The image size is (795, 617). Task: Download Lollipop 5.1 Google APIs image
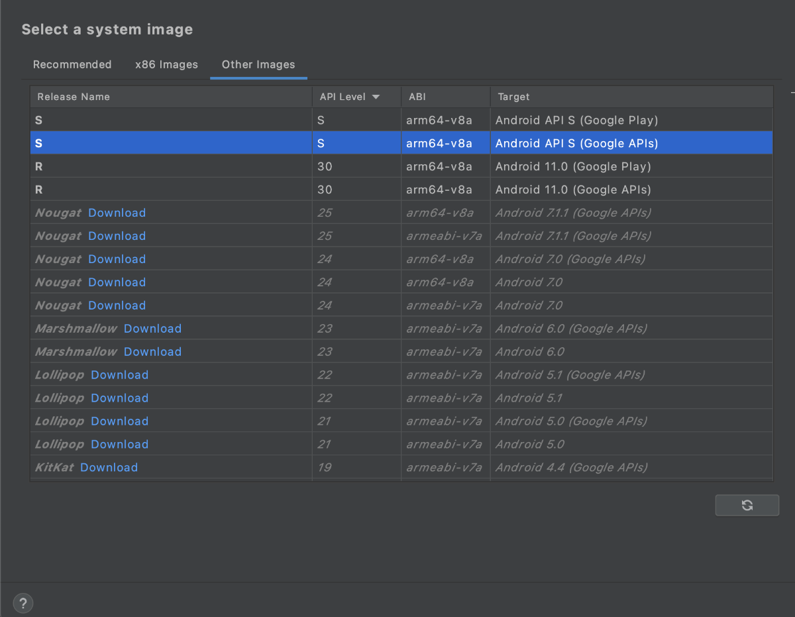pos(119,375)
